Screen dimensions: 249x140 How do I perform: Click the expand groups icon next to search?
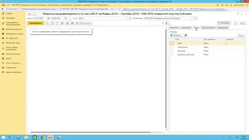[x=52, y=23]
